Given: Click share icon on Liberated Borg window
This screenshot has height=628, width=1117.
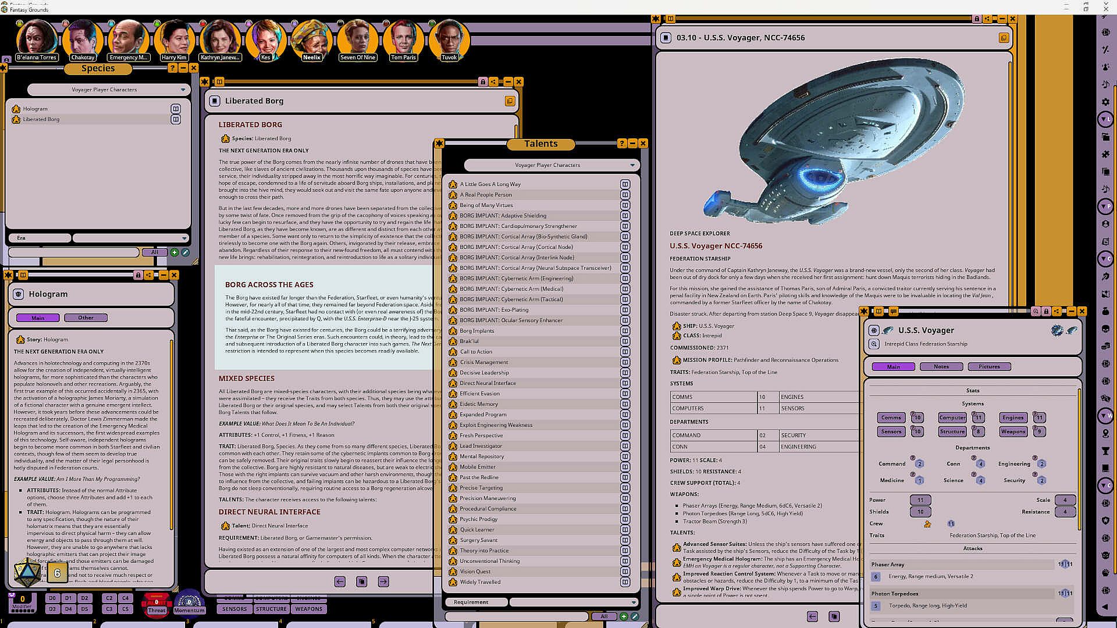Looking at the screenshot, I should pyautogui.click(x=493, y=82).
